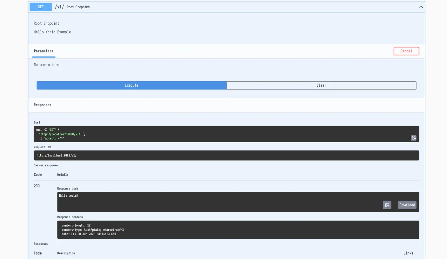The height and width of the screenshot is (259, 447).
Task: Select the Parameters tab
Action: pyautogui.click(x=43, y=51)
